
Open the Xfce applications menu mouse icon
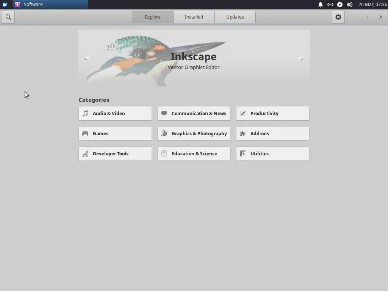point(5,5)
